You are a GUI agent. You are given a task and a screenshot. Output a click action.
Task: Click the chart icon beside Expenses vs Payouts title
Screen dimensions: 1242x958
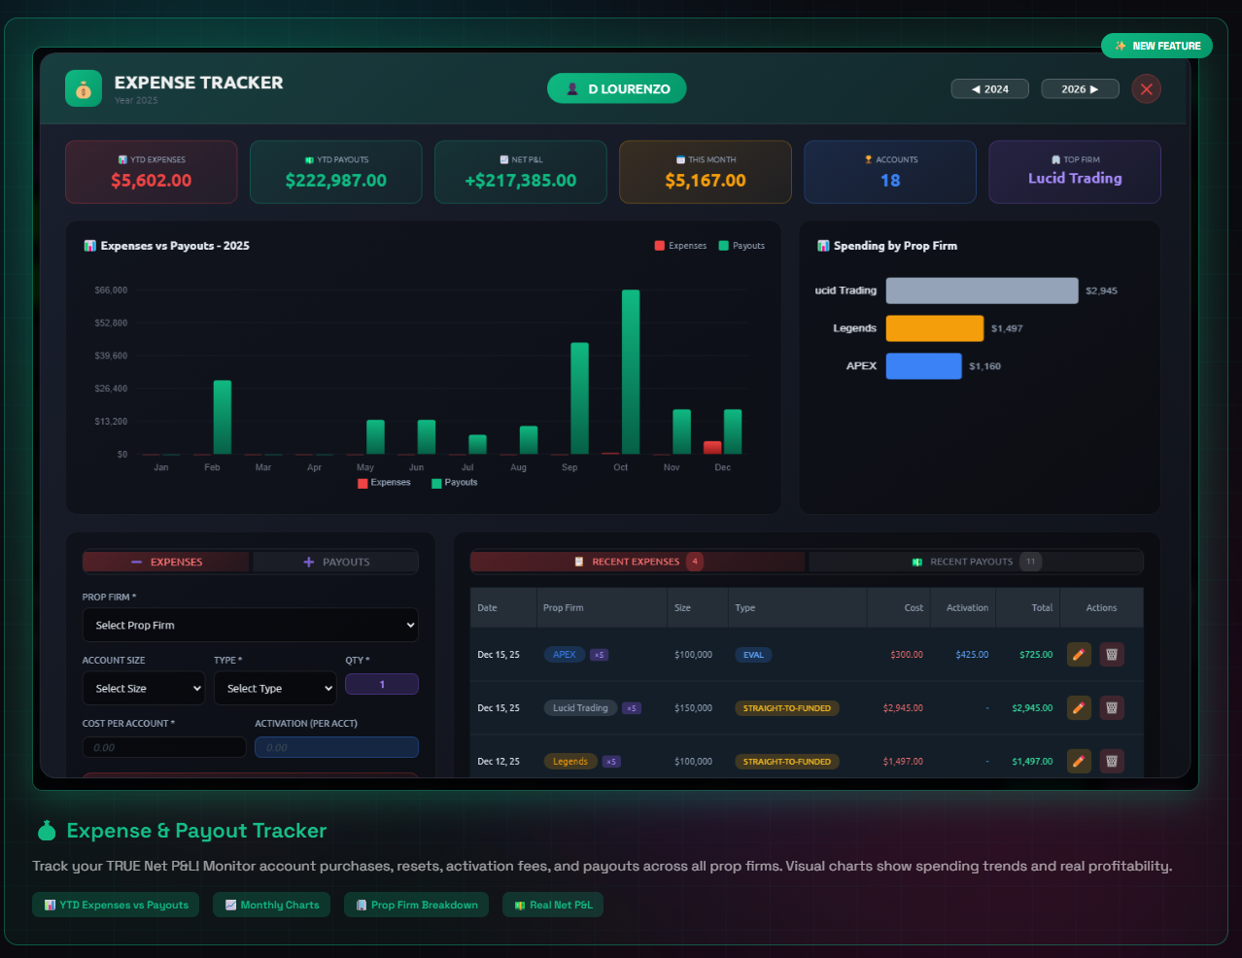(x=90, y=246)
